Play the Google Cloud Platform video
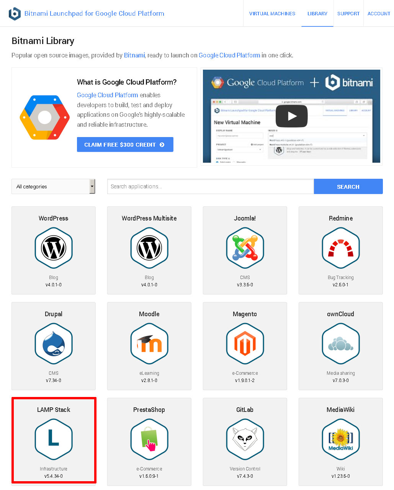The image size is (394, 490). point(292,116)
